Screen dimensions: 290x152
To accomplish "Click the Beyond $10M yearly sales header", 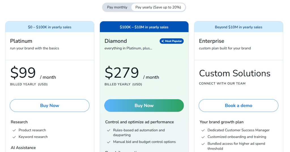I will point(238,27).
